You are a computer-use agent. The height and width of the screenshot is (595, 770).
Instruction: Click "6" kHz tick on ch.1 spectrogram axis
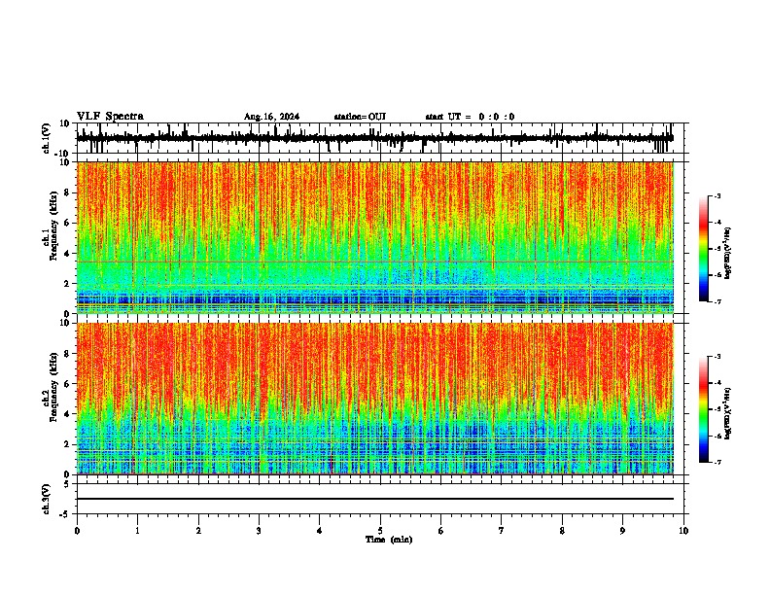click(x=68, y=223)
